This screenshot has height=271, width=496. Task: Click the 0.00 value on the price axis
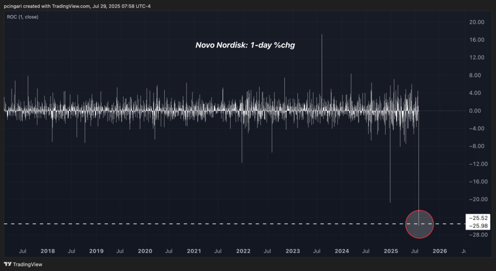[x=475, y=111]
